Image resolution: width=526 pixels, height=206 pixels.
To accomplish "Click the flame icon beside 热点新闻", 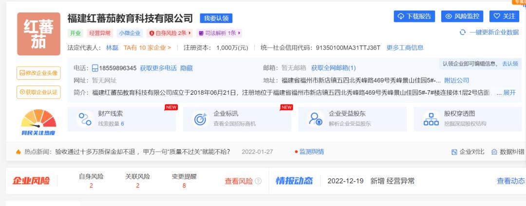I will click(18, 152).
